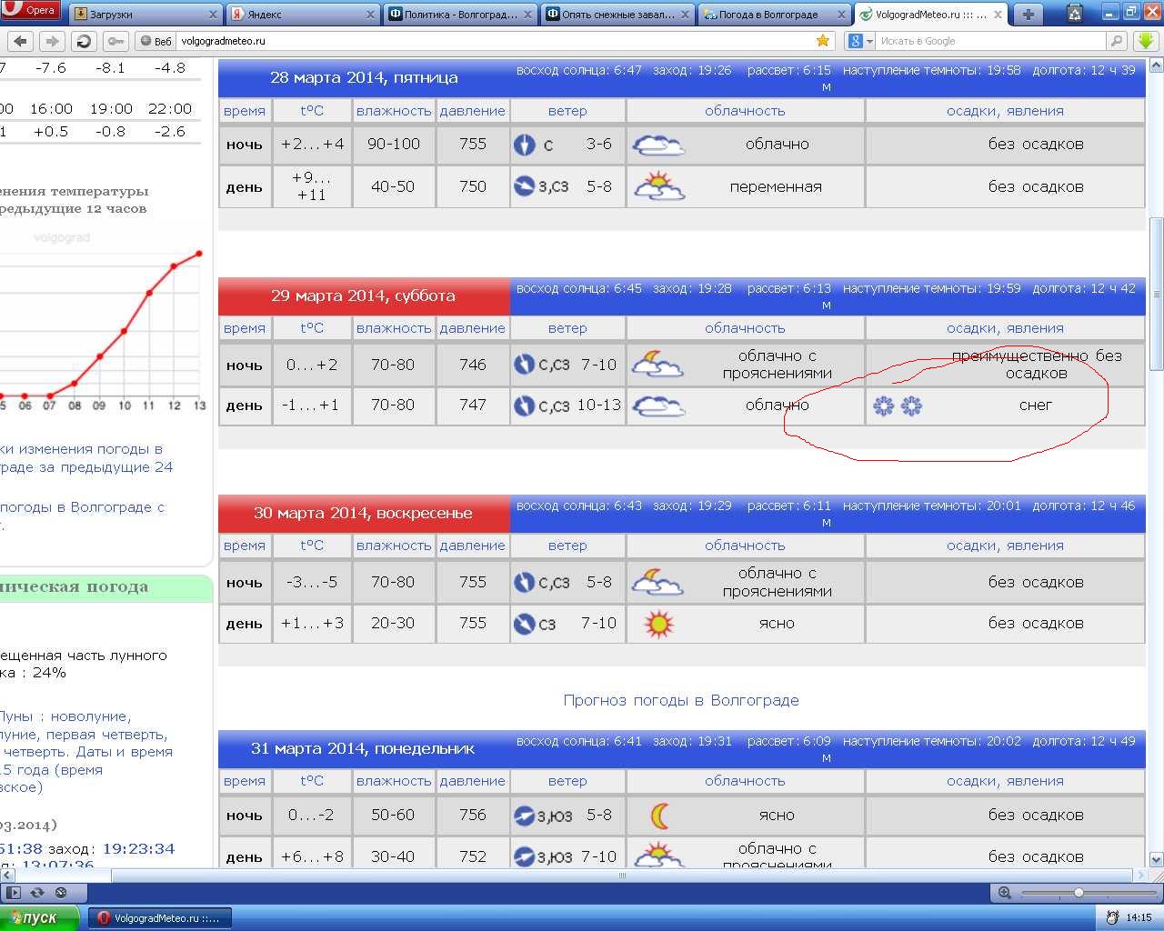Open downloads with the green arrow icon
The height and width of the screenshot is (931, 1164).
[1145, 41]
